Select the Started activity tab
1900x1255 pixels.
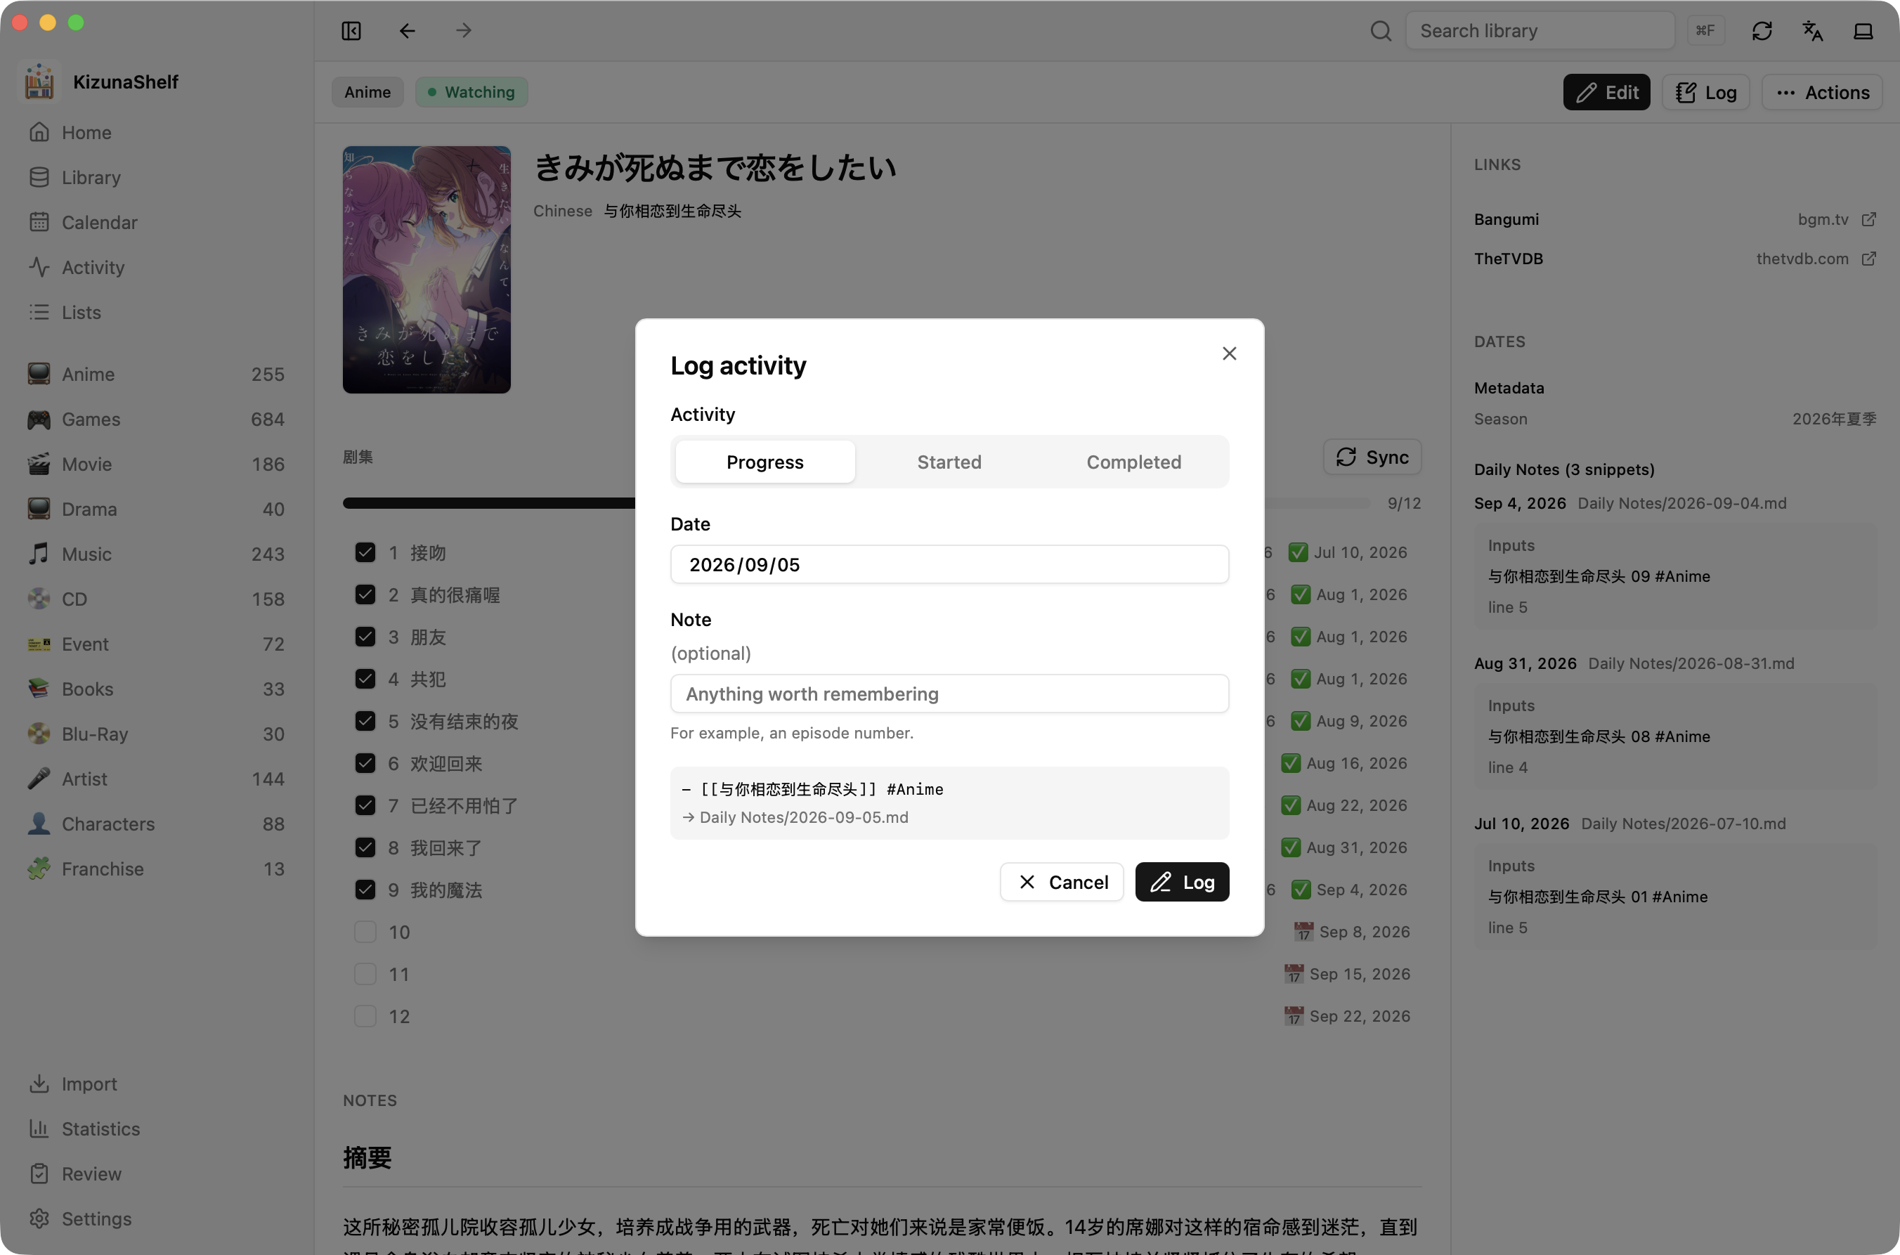pyautogui.click(x=949, y=462)
